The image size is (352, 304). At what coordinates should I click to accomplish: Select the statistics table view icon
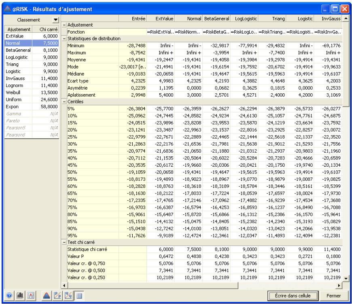[79, 296]
